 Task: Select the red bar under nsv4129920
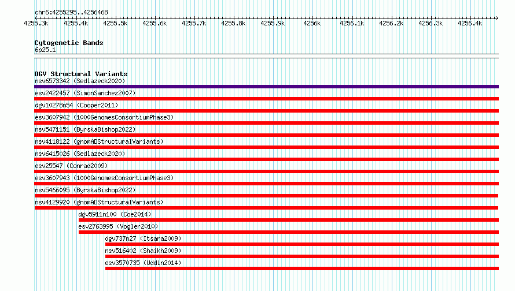pyautogui.click(x=266, y=208)
